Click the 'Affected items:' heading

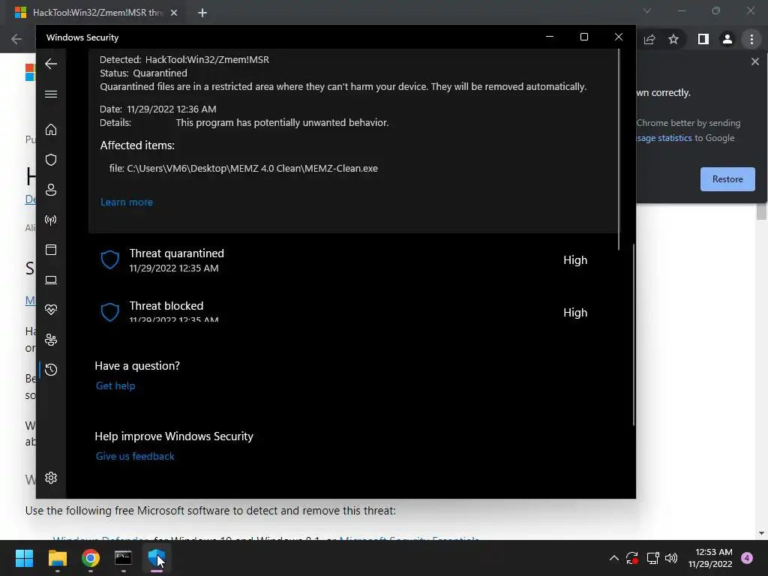[137, 145]
